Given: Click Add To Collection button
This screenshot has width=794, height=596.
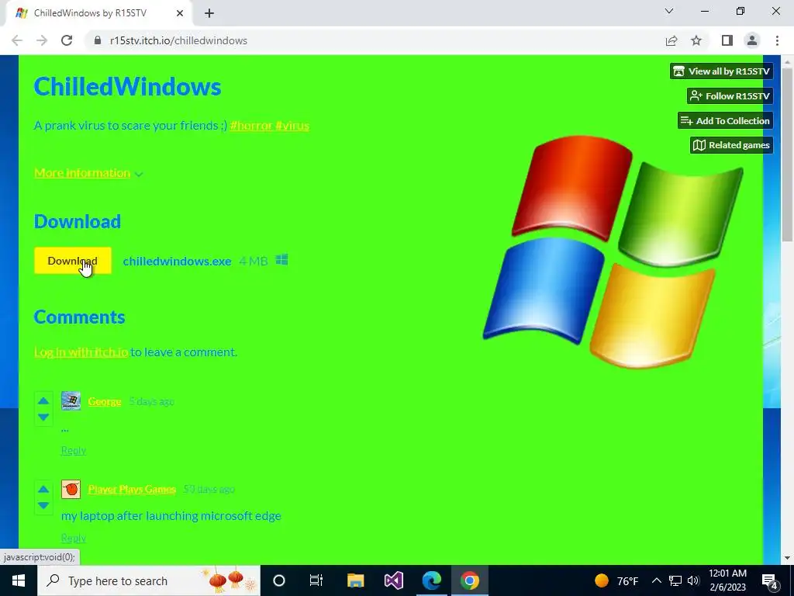Looking at the screenshot, I should coord(725,120).
